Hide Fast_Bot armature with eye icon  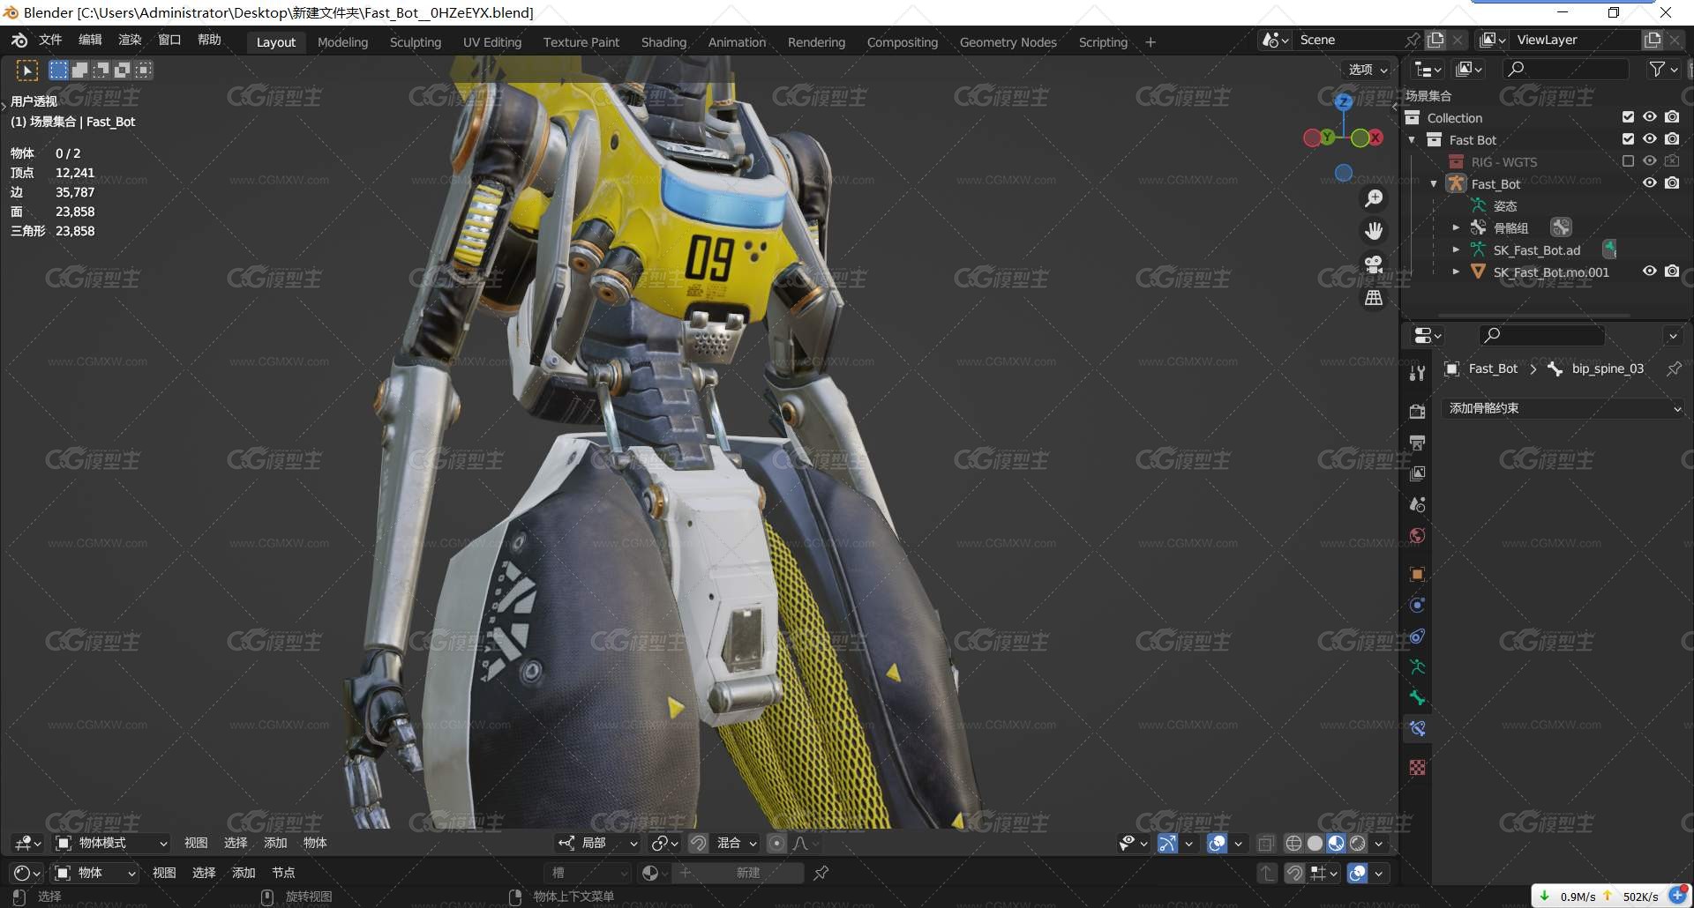pyautogui.click(x=1649, y=183)
